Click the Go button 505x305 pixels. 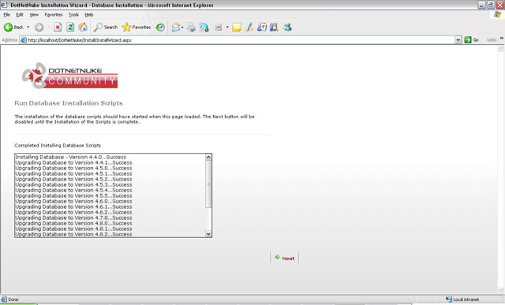pos(472,40)
